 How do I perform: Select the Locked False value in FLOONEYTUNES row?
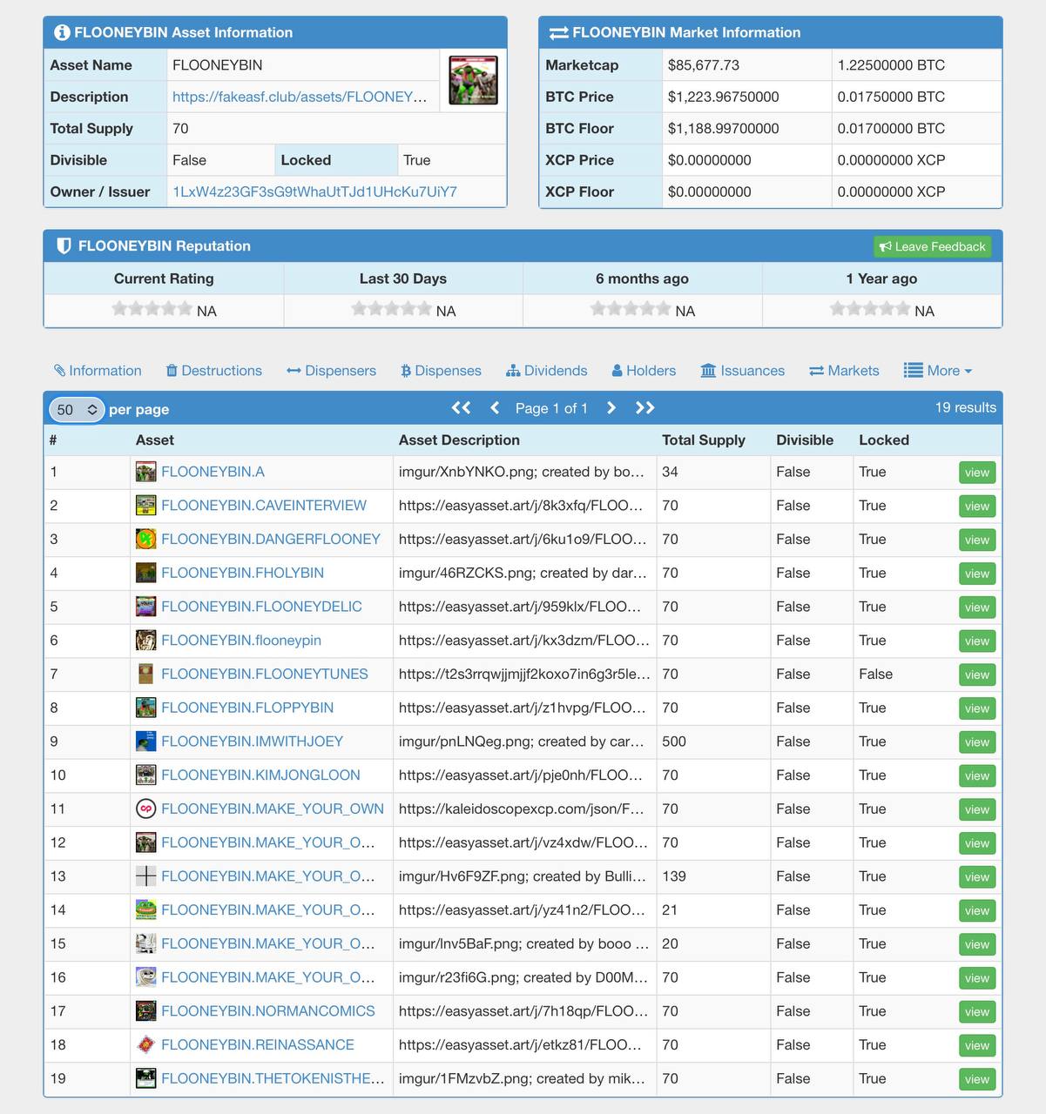point(875,674)
